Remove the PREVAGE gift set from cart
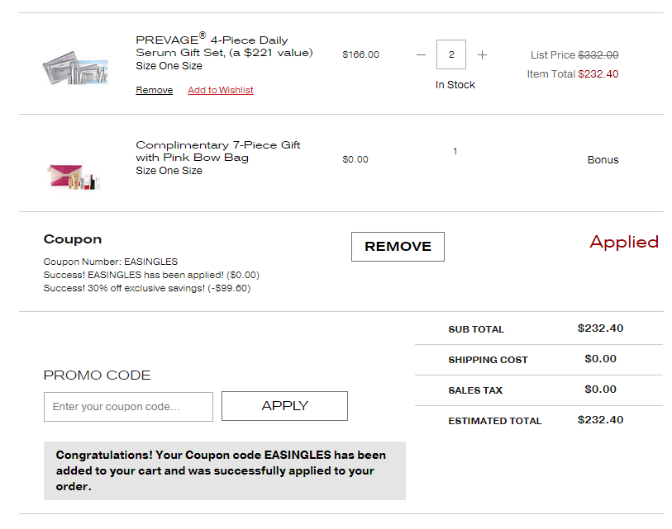 coord(155,90)
